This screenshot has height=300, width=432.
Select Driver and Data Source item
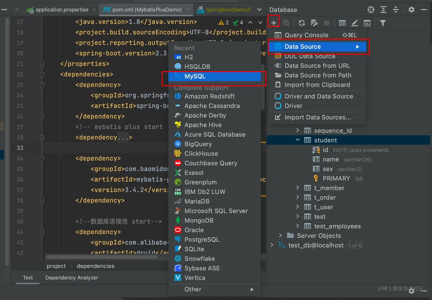tap(317, 96)
